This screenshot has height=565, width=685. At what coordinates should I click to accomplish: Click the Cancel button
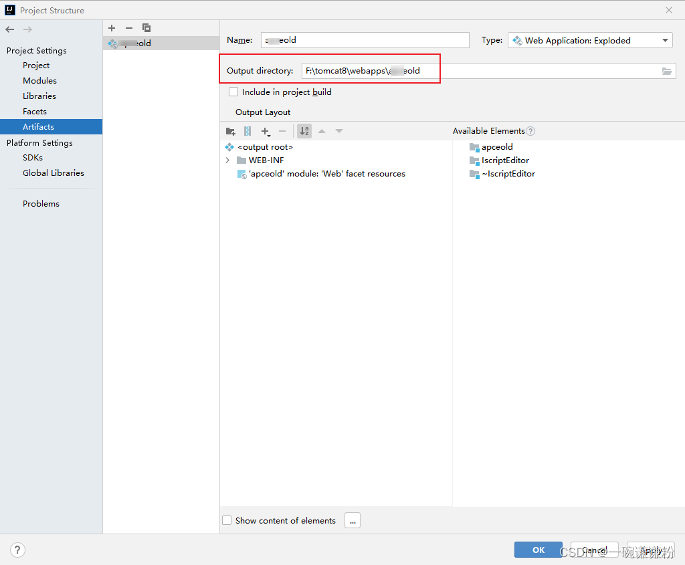coord(595,550)
